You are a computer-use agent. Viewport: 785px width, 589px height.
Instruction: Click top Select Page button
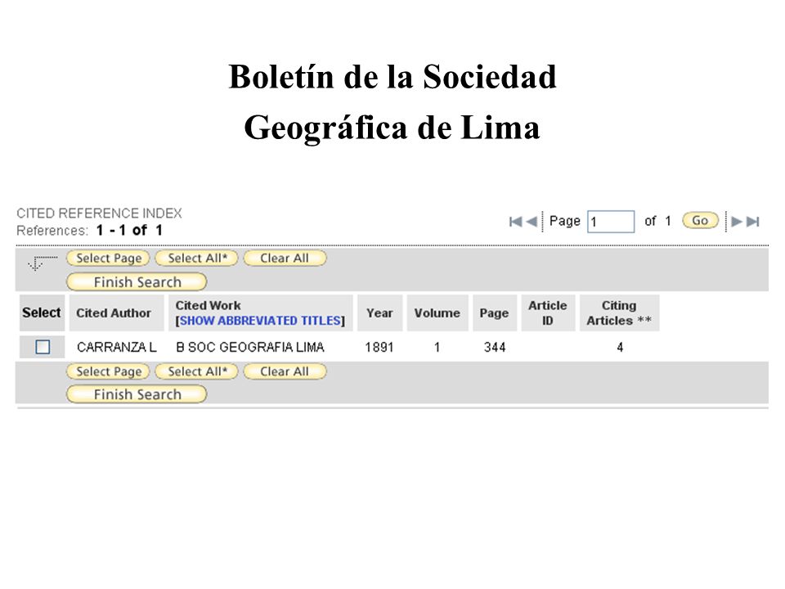[x=108, y=259]
